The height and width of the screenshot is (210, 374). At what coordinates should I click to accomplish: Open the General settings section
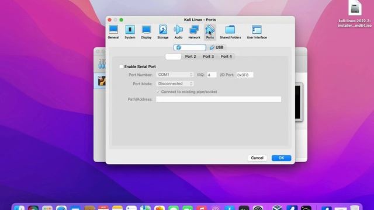(x=113, y=32)
